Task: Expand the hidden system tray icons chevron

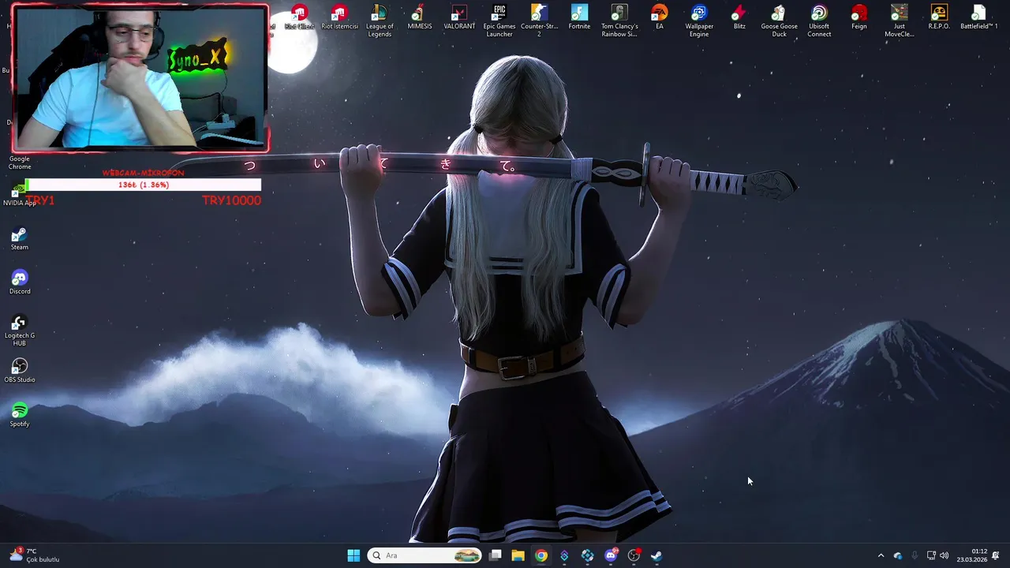Action: pos(881,555)
